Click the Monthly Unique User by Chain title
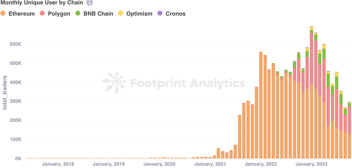The height and width of the screenshot is (168, 352). (42, 3)
